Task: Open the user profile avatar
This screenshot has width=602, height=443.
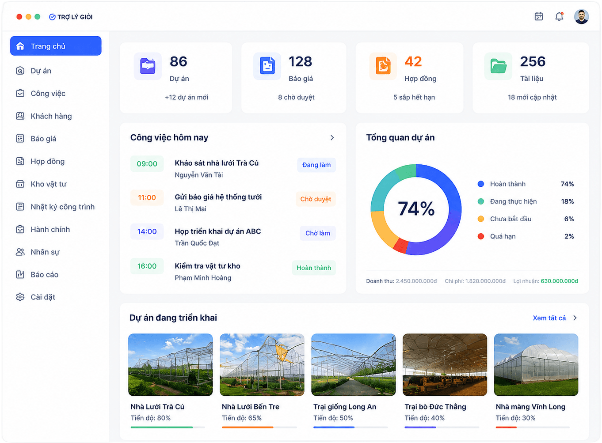Action: (581, 17)
